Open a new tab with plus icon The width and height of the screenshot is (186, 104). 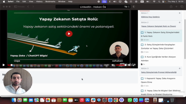click(176, 7)
